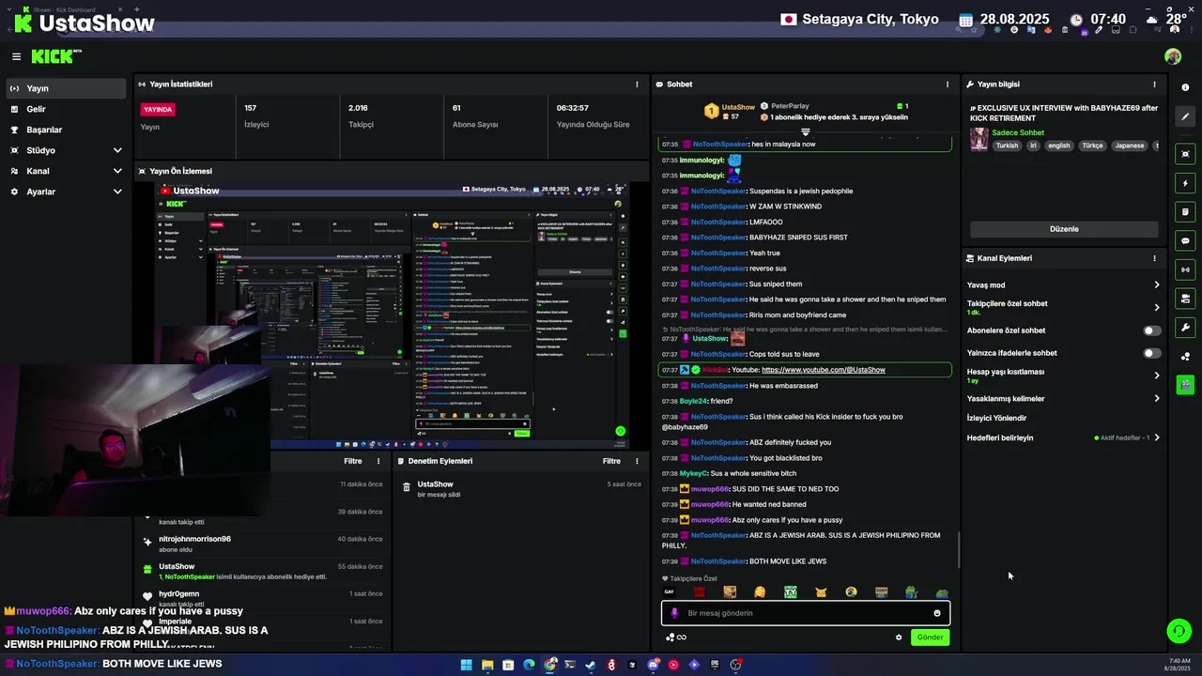
Task: Click the nitrojohnmorrison96 activity entry
Action: point(263,543)
